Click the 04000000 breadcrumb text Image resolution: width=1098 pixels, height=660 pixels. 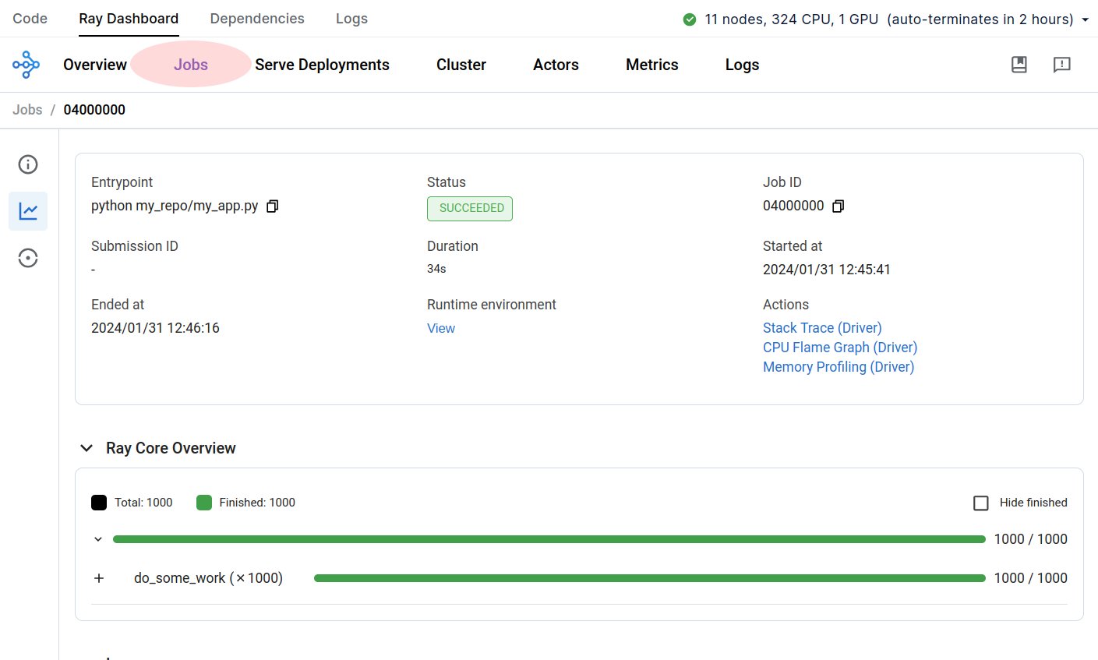tap(94, 110)
